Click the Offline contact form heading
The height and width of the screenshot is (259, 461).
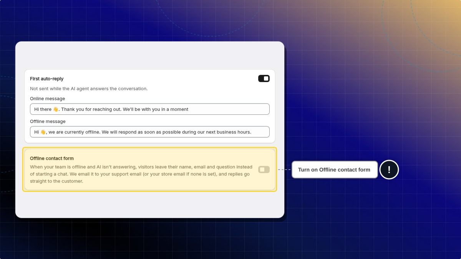[x=52, y=158]
